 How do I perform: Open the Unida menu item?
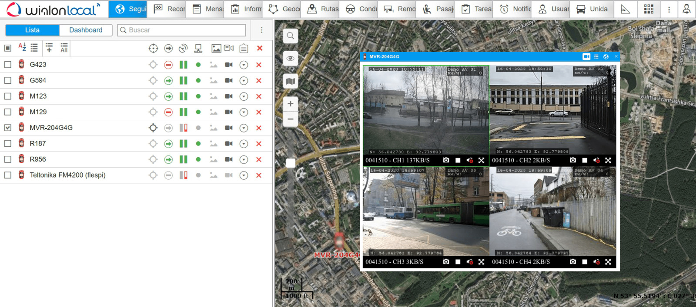pos(592,9)
